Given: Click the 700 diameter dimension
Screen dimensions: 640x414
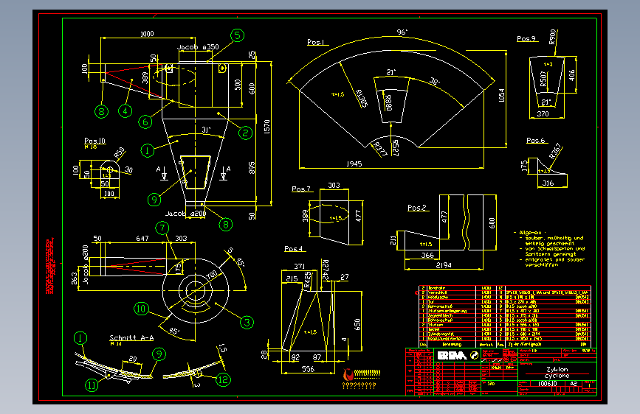Looking at the screenshot, I should pyautogui.click(x=212, y=275).
